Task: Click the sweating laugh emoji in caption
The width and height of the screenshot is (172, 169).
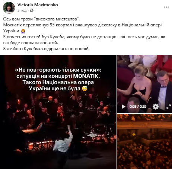Action: (85, 88)
